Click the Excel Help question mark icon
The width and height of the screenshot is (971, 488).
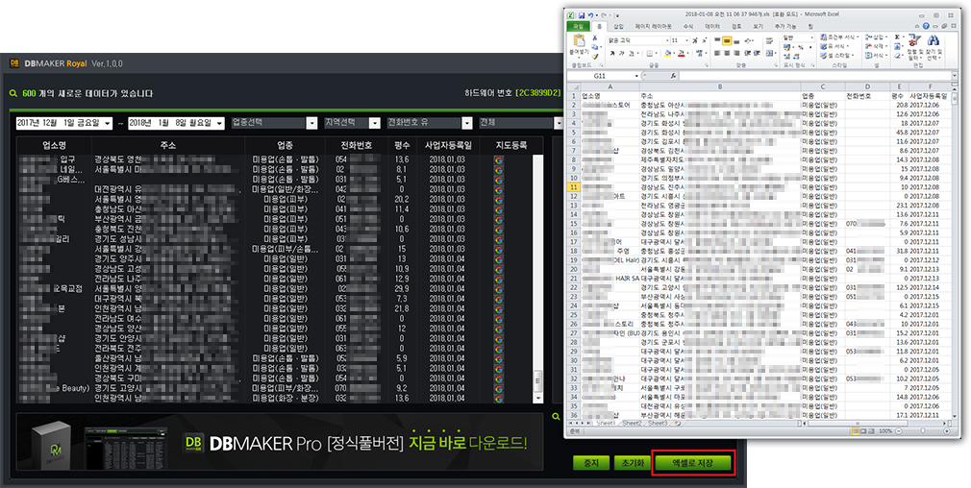(926, 27)
